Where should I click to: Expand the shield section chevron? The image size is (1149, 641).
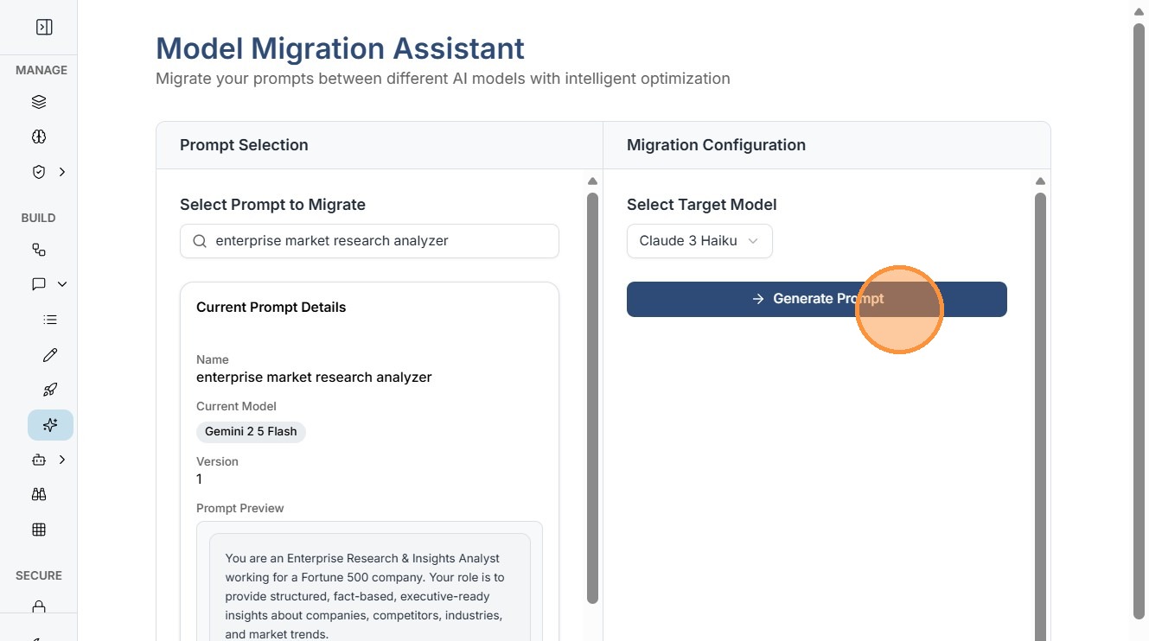point(62,172)
